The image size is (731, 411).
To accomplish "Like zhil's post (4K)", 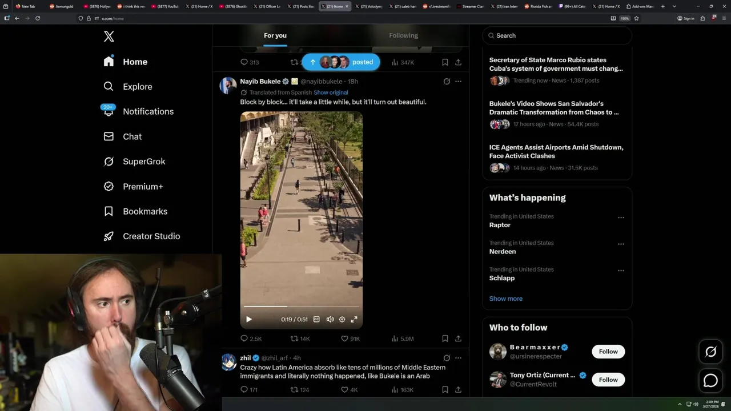I will click(349, 390).
